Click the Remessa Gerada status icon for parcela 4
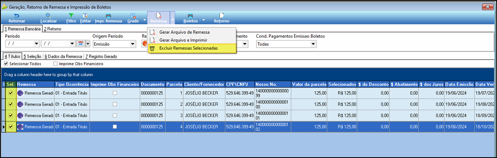The image size is (497, 158). pyautogui.click(x=20, y=126)
